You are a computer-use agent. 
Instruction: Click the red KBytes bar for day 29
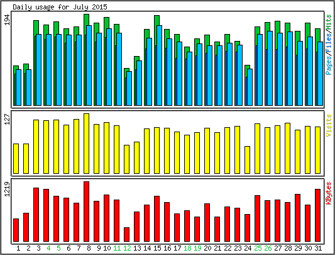click(297, 218)
